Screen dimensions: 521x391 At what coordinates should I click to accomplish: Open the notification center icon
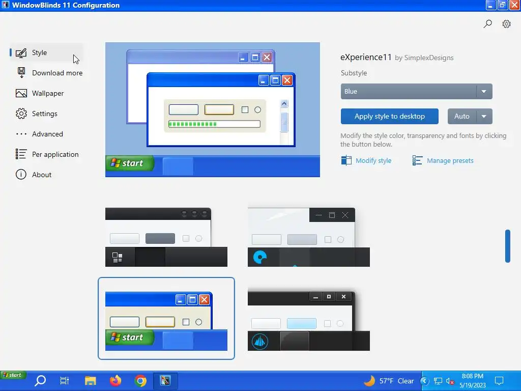[499, 381]
